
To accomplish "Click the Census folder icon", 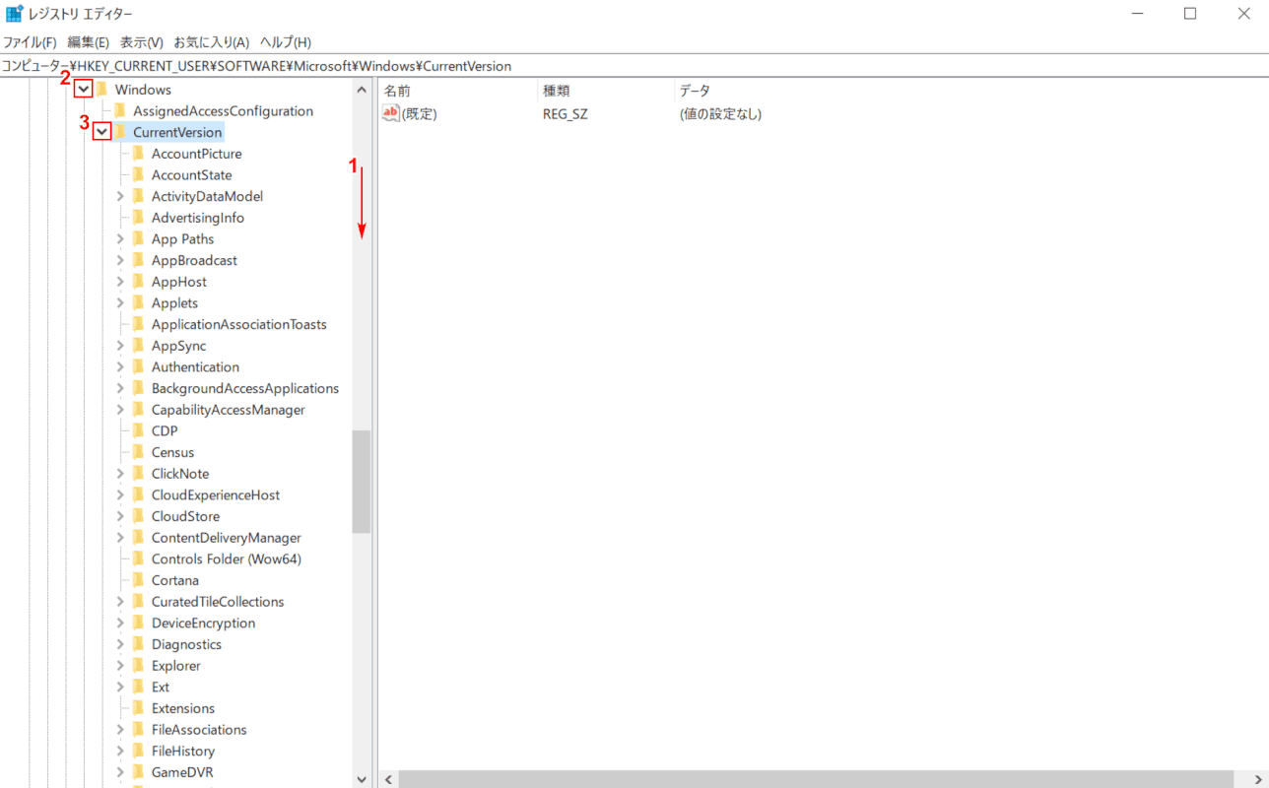I will point(138,452).
